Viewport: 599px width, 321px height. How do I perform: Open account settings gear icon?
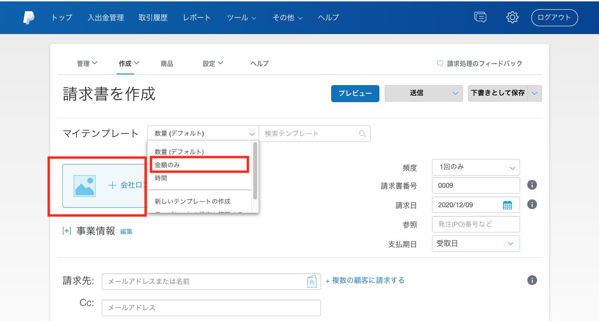tap(512, 18)
